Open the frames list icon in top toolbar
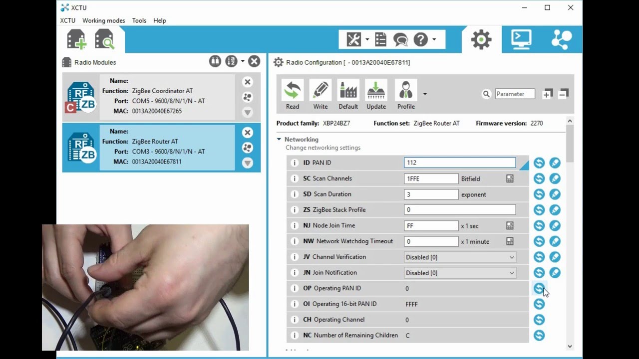639x359 pixels. tap(381, 39)
